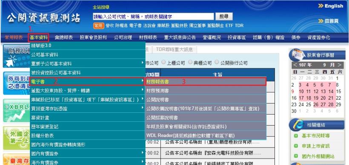The width and height of the screenshot is (349, 165).
Task: Open the 債券 menu
Action: [296, 38]
